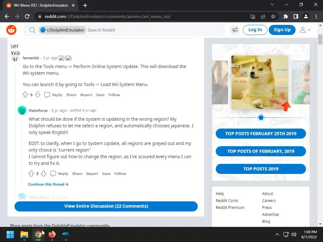The width and height of the screenshot is (323, 242).
Task: Click the doge meme thumbnail
Action: (260, 82)
